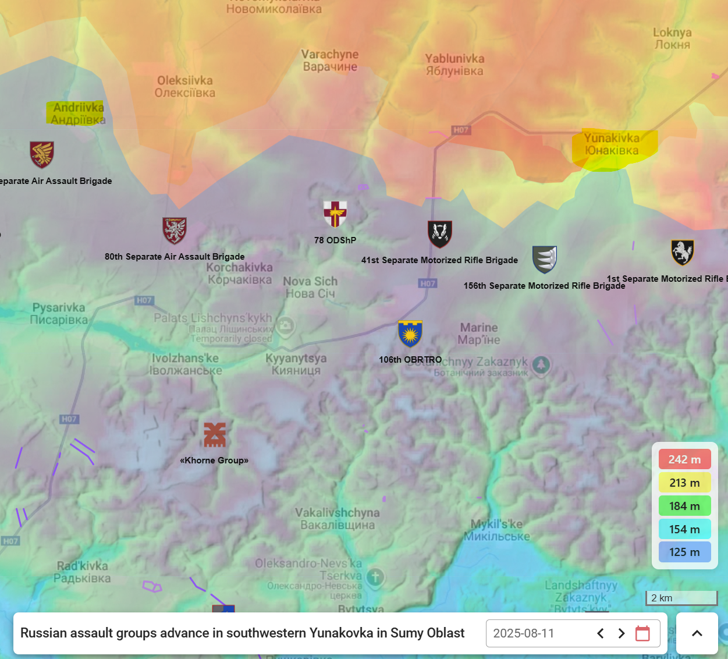Click the 1st Separate Motorized Rifle horse emblem
The height and width of the screenshot is (659, 728).
point(683,253)
